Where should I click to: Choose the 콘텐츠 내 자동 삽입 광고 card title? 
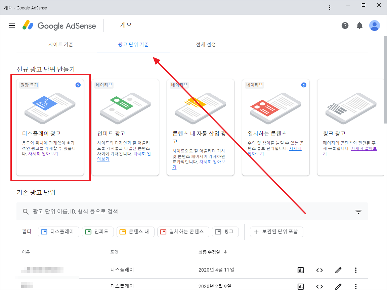click(x=199, y=137)
